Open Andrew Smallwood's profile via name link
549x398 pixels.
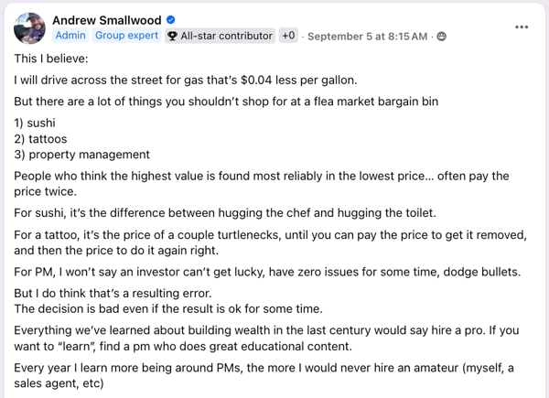(107, 19)
